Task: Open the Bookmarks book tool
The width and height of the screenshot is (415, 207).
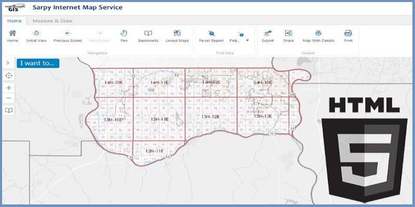Action: 148,33
